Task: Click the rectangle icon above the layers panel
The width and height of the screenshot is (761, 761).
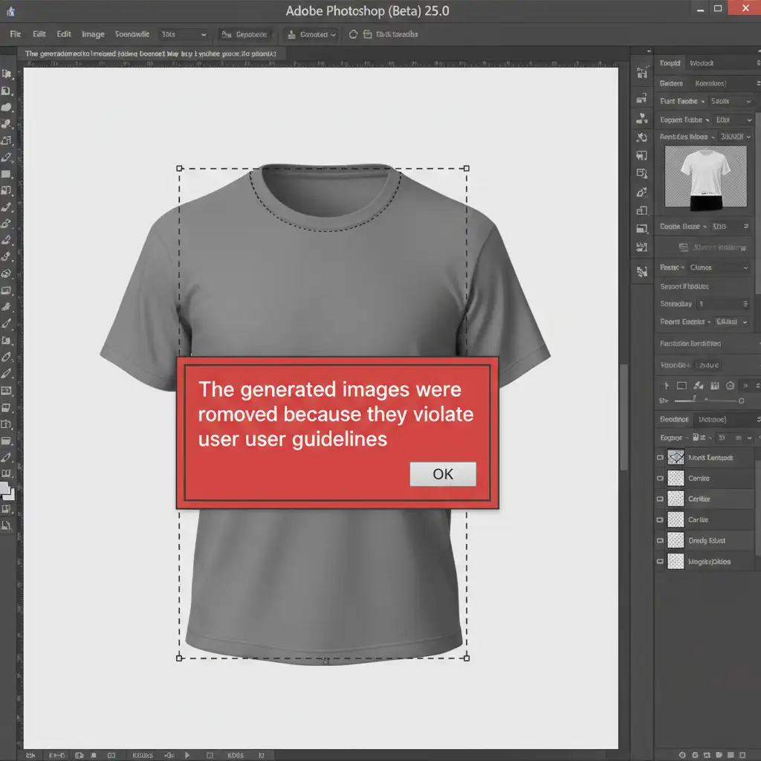Action: coord(682,386)
